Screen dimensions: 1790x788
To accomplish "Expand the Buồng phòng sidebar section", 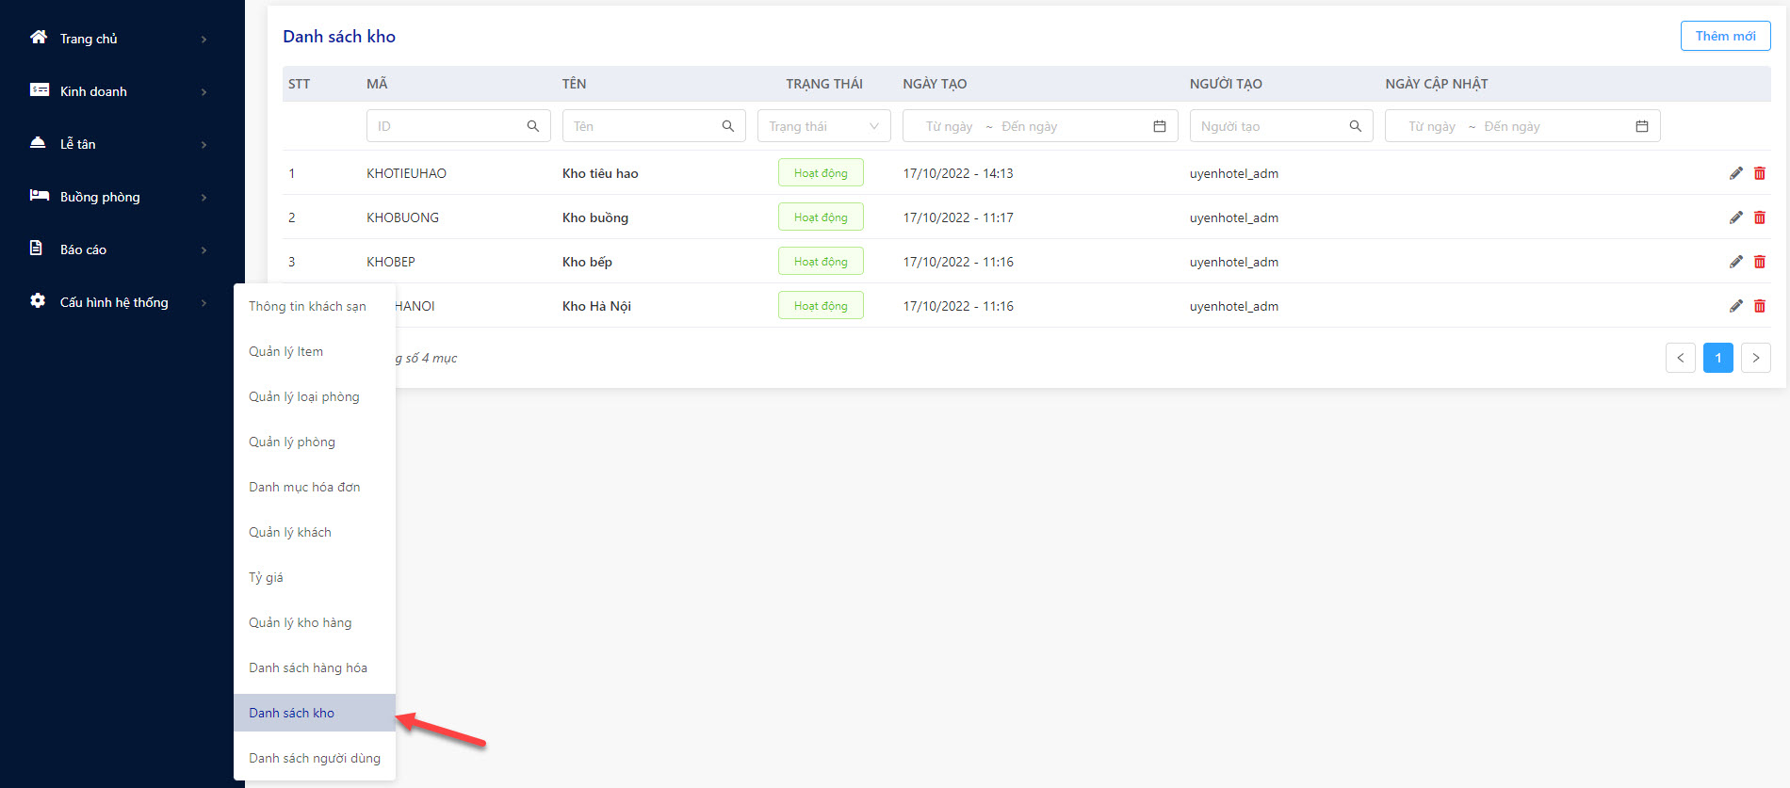I will (118, 197).
